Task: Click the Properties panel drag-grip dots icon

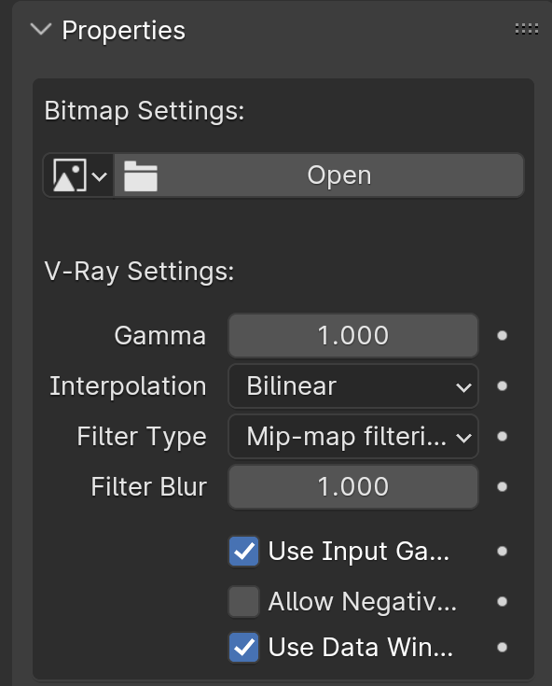Action: (526, 29)
